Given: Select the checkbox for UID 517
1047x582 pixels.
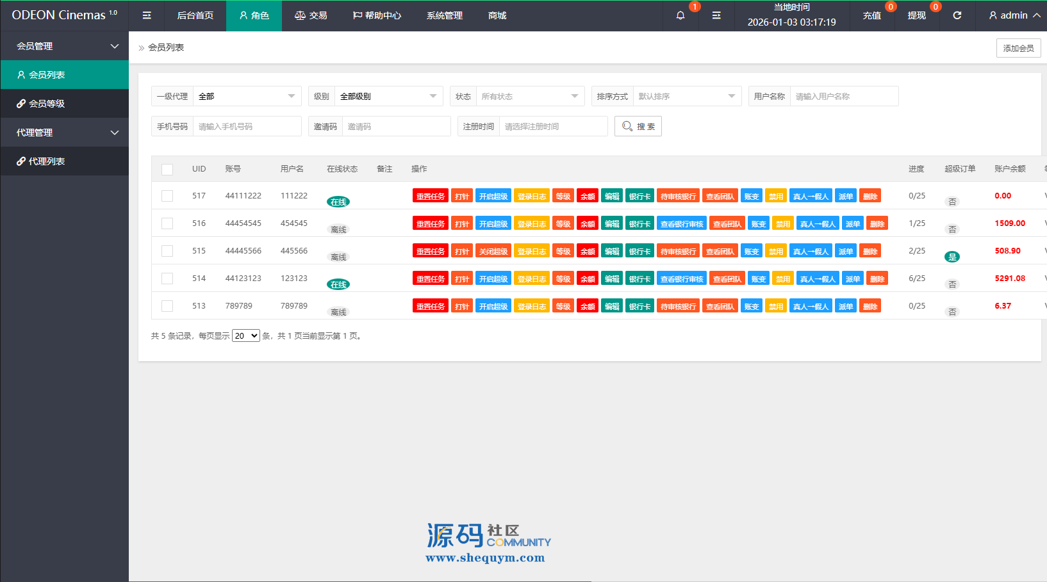Looking at the screenshot, I should 167,196.
